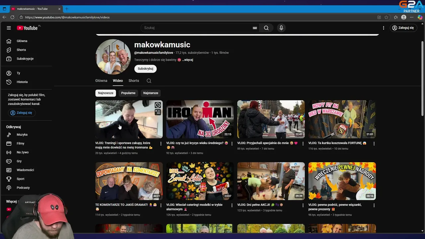This screenshot has height=239, width=425.
Task: Open Sernik Lotus thumbnail
Action: click(200, 181)
